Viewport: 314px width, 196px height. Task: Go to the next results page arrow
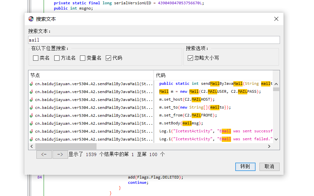click(x=60, y=154)
